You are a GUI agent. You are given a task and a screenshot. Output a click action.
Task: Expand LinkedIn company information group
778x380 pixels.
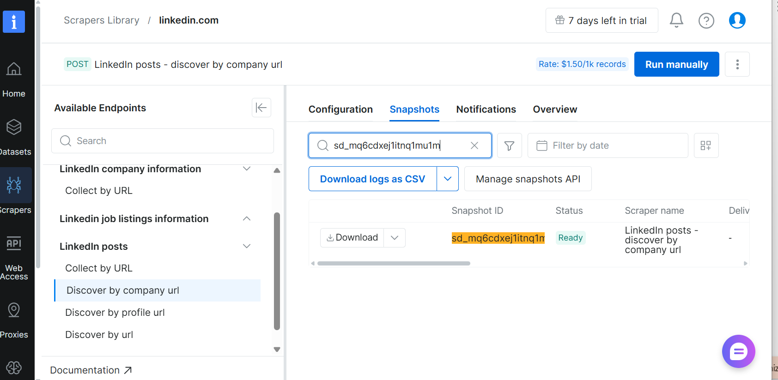tap(247, 169)
